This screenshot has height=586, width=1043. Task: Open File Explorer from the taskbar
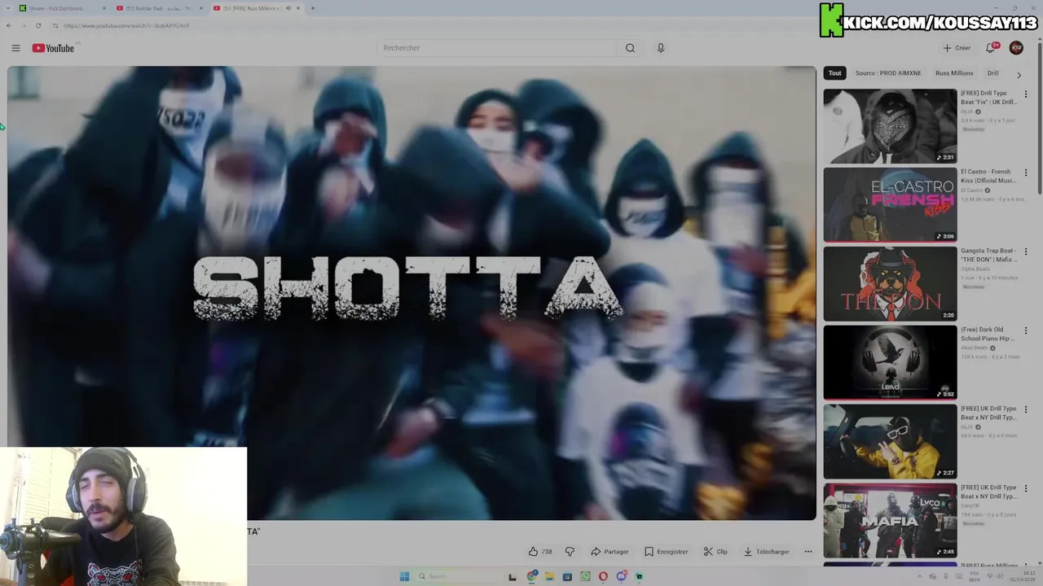coord(550,576)
